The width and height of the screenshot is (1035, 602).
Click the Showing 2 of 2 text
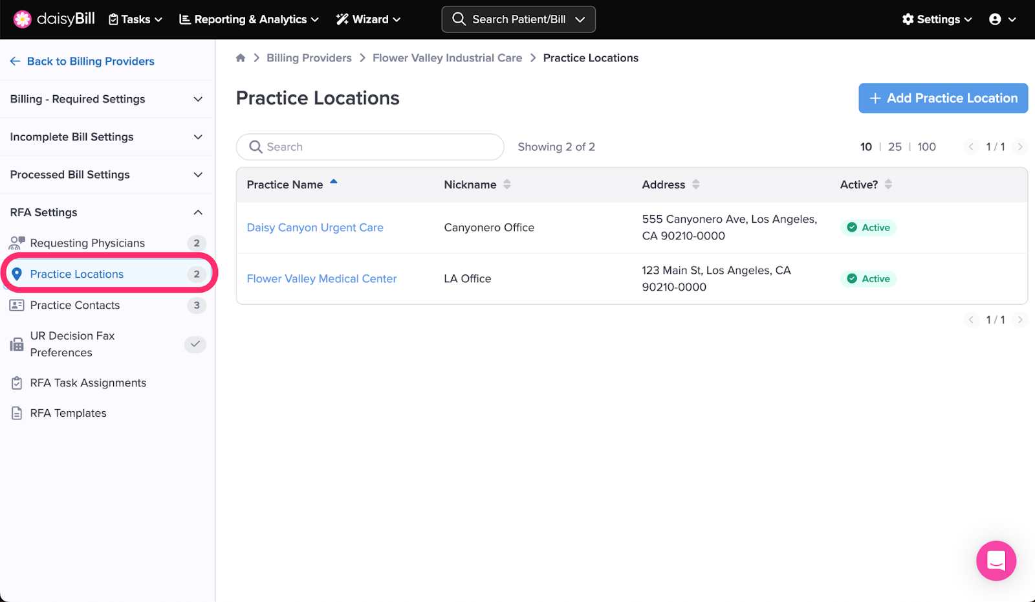tap(556, 147)
